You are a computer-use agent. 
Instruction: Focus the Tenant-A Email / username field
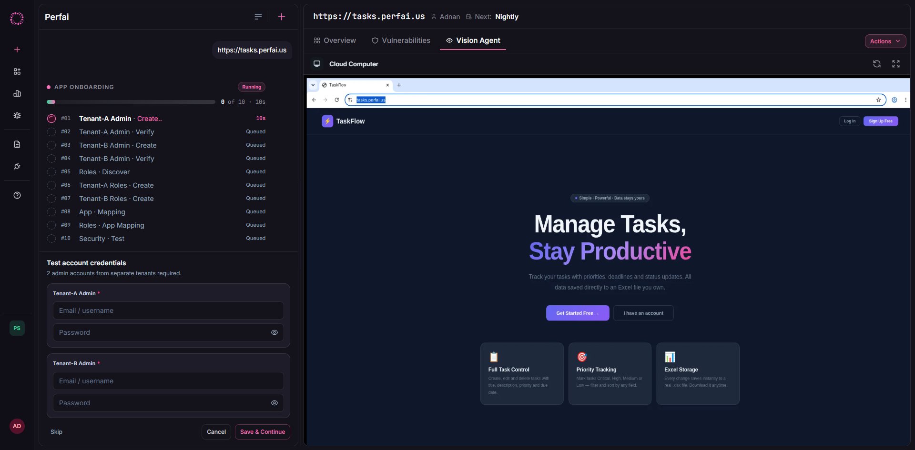pos(168,310)
